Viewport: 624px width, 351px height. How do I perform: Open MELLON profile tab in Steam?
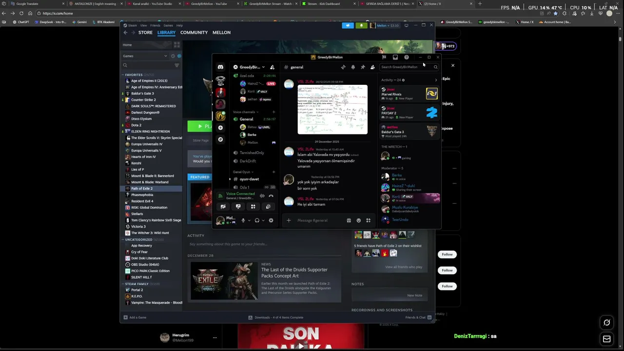click(x=221, y=33)
